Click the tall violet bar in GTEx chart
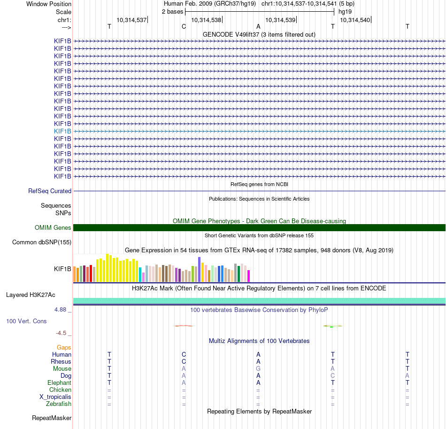Screen dimensions: 446x429 click(200, 270)
